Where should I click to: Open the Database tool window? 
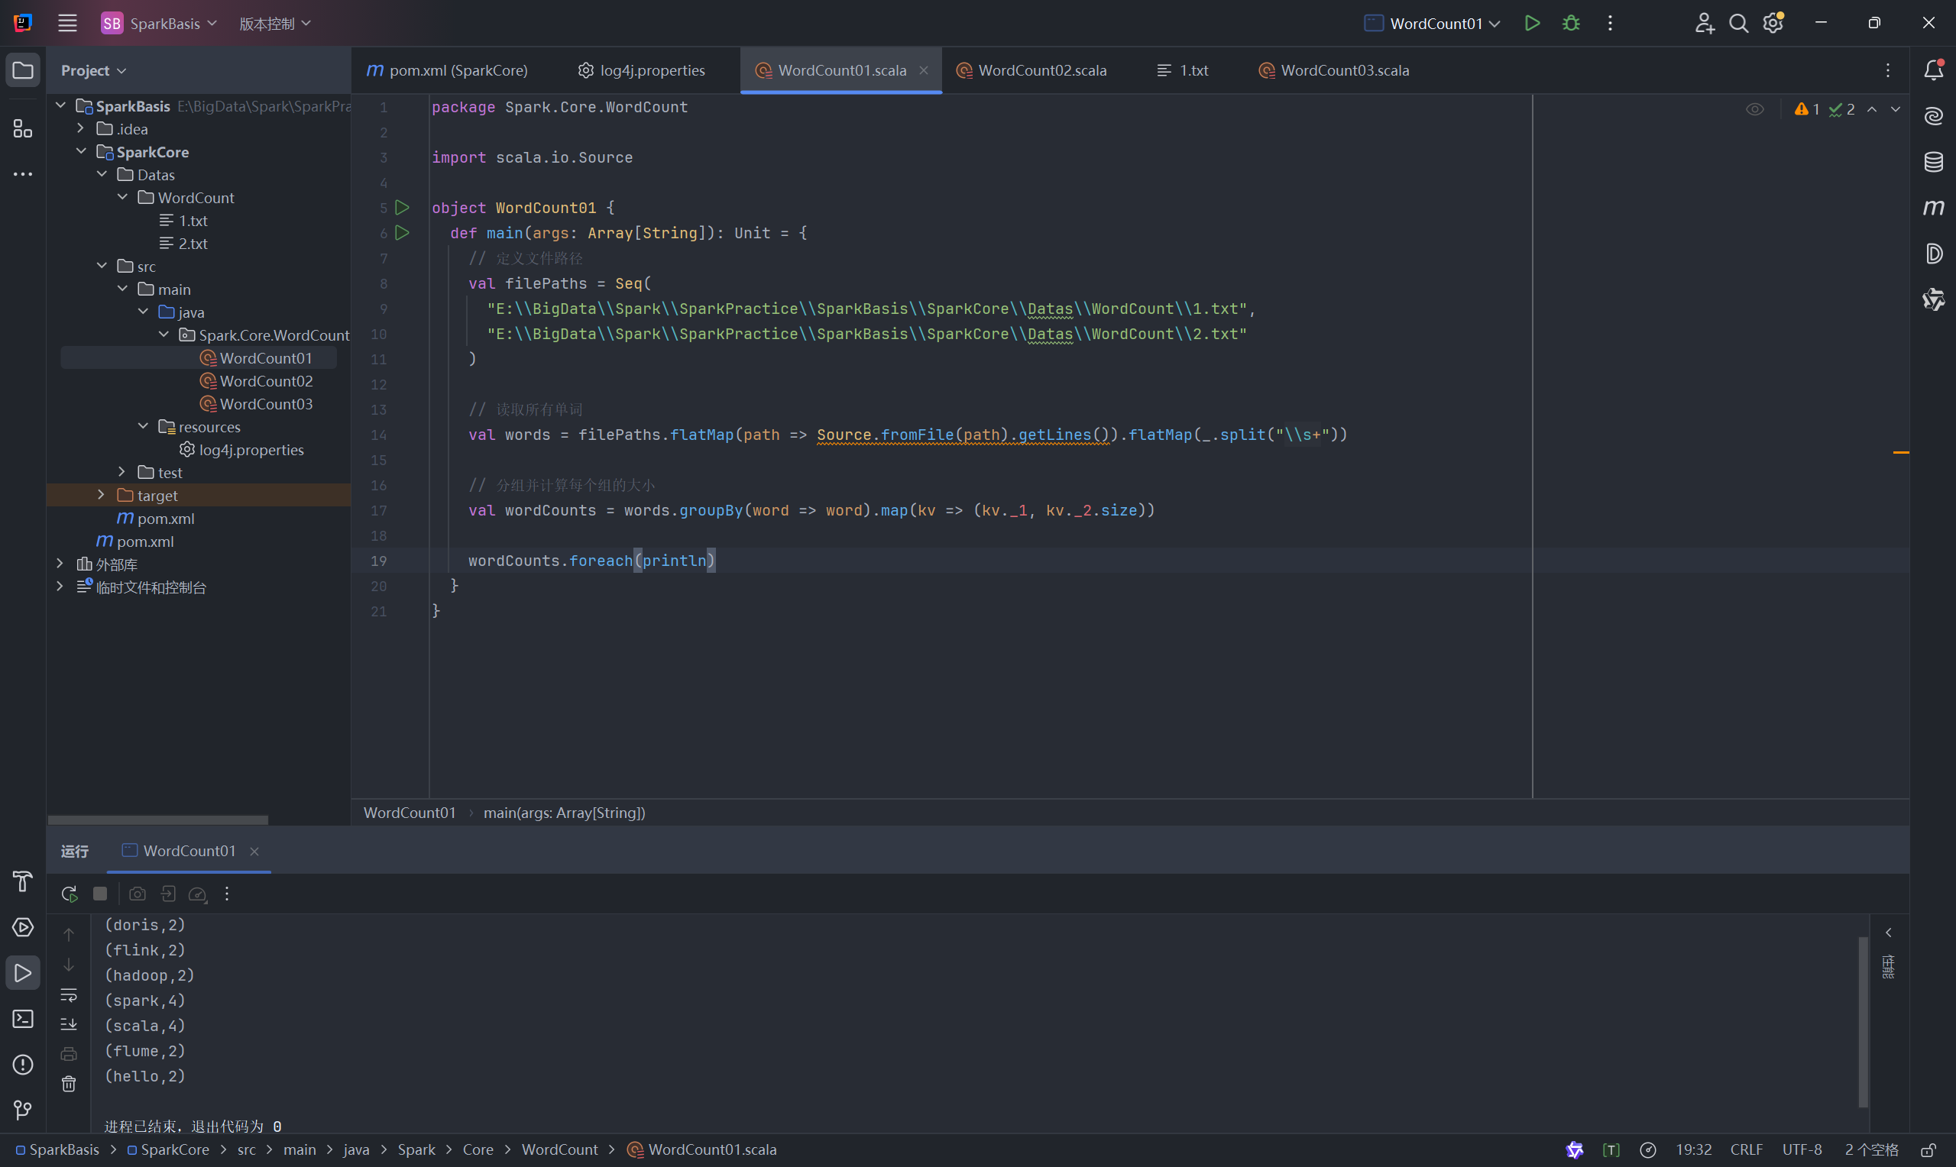pos(1933,162)
